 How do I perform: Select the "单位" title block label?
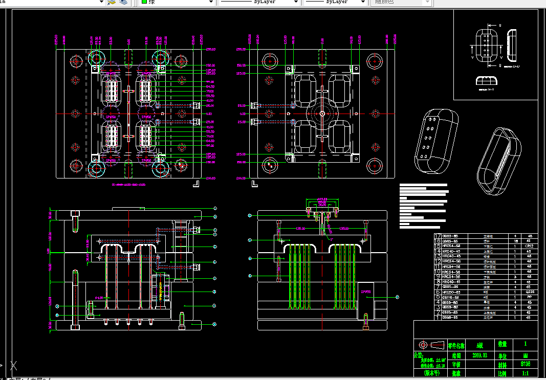point(502,356)
